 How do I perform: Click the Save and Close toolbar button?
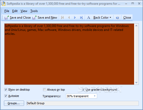tap(18, 18)
